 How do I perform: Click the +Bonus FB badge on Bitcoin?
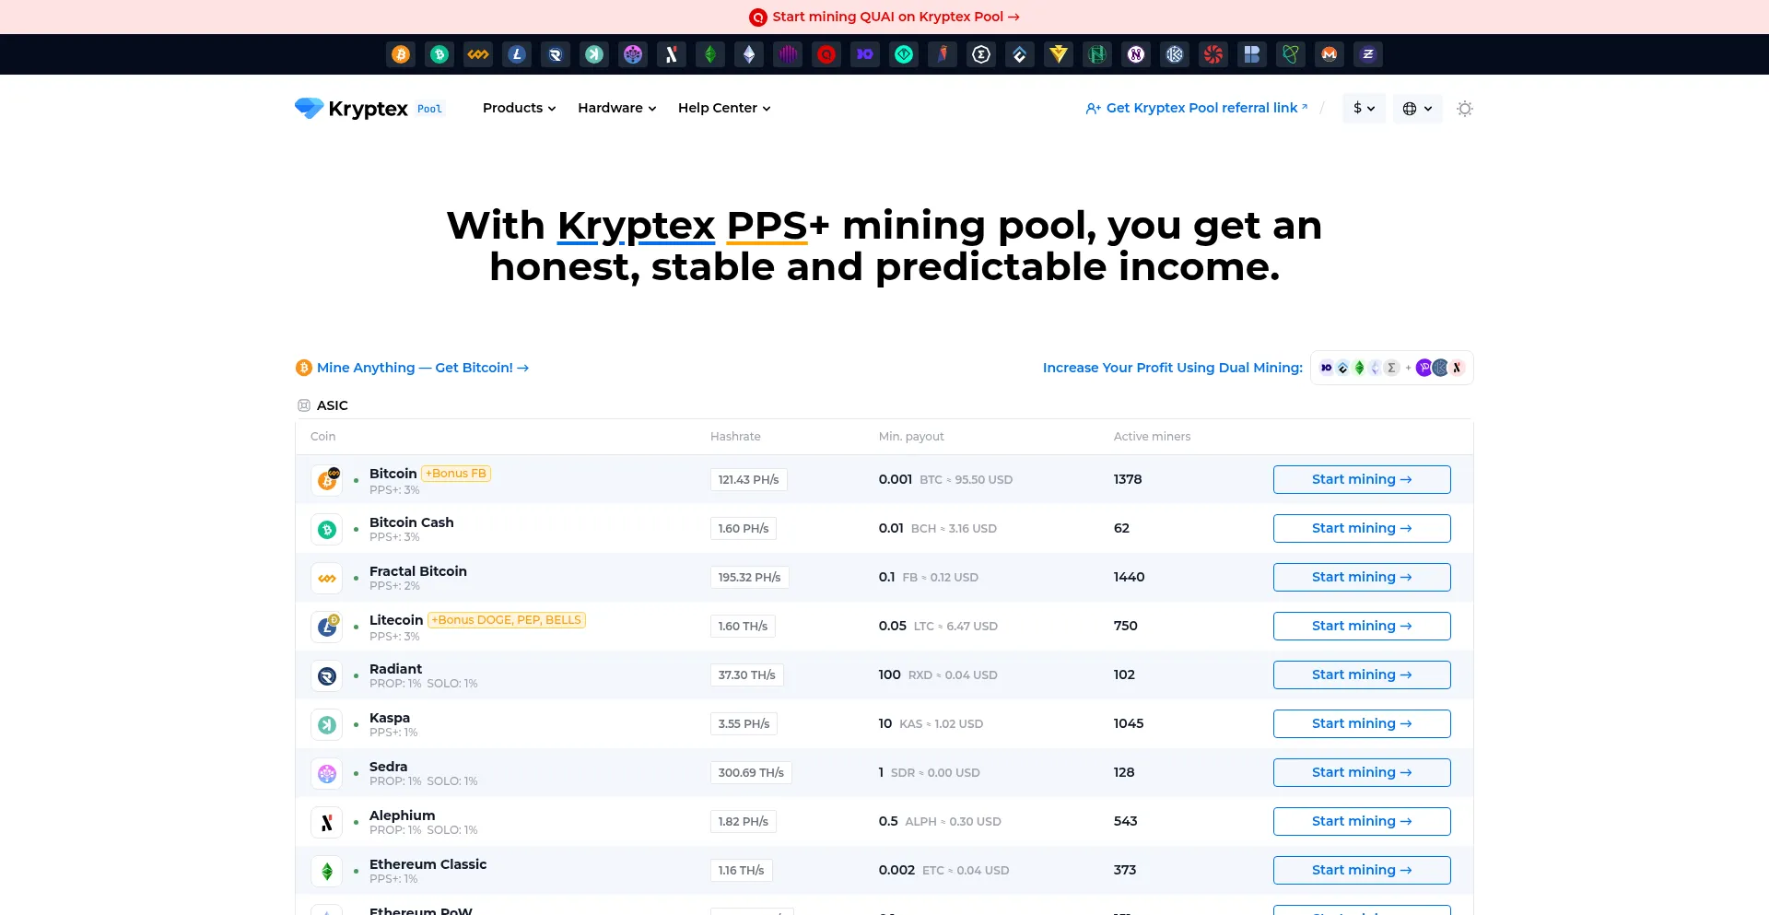[456, 474]
